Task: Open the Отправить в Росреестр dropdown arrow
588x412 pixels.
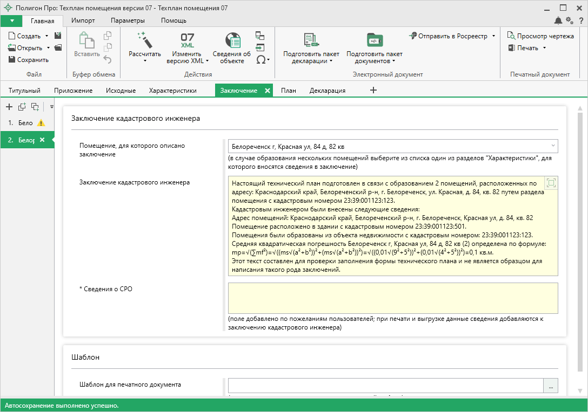Action: pos(493,36)
